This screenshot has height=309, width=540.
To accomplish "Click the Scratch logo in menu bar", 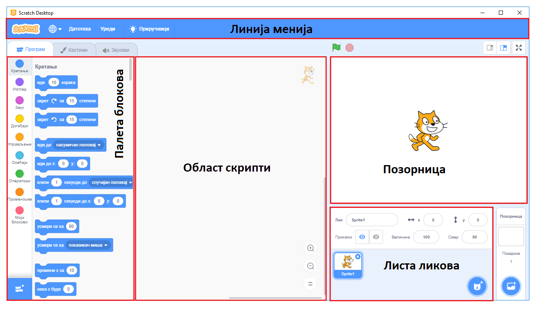I will pos(26,29).
